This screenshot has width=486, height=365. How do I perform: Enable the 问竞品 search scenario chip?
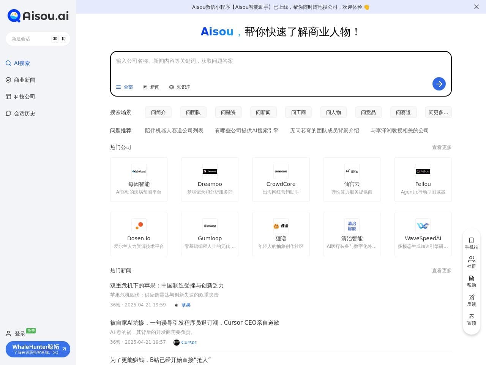tap(368, 112)
